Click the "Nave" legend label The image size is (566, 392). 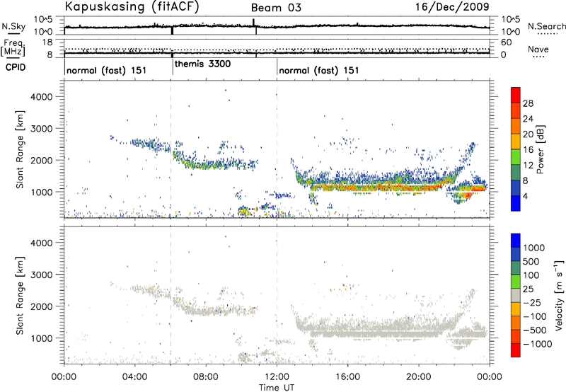tap(538, 49)
